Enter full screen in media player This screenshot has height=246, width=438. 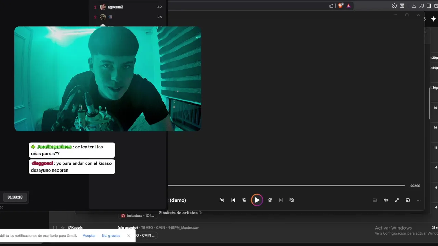click(x=397, y=200)
